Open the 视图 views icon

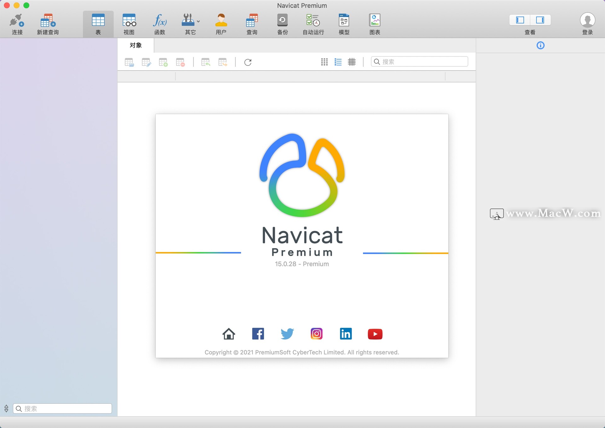click(x=129, y=20)
